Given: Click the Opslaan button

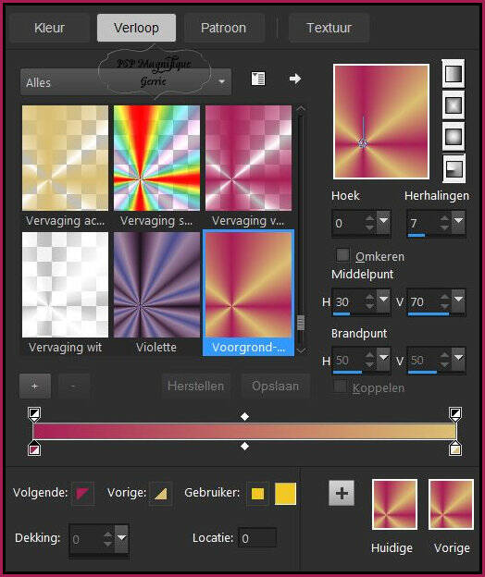Looking at the screenshot, I should click(x=275, y=386).
